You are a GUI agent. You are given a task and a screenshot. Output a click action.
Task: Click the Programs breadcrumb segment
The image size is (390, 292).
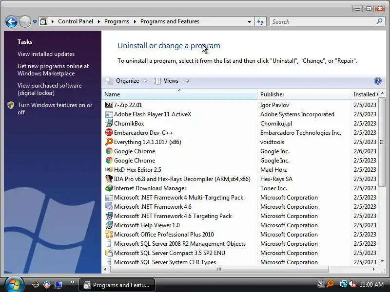click(117, 21)
